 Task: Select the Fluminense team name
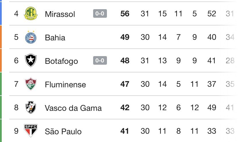coord(65,84)
